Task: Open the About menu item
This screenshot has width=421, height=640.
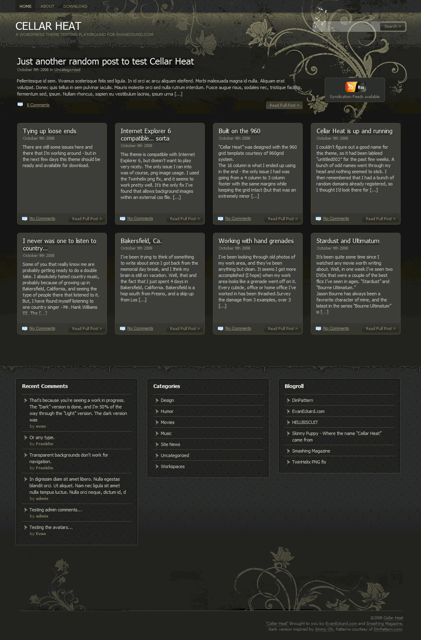Action: (x=47, y=6)
